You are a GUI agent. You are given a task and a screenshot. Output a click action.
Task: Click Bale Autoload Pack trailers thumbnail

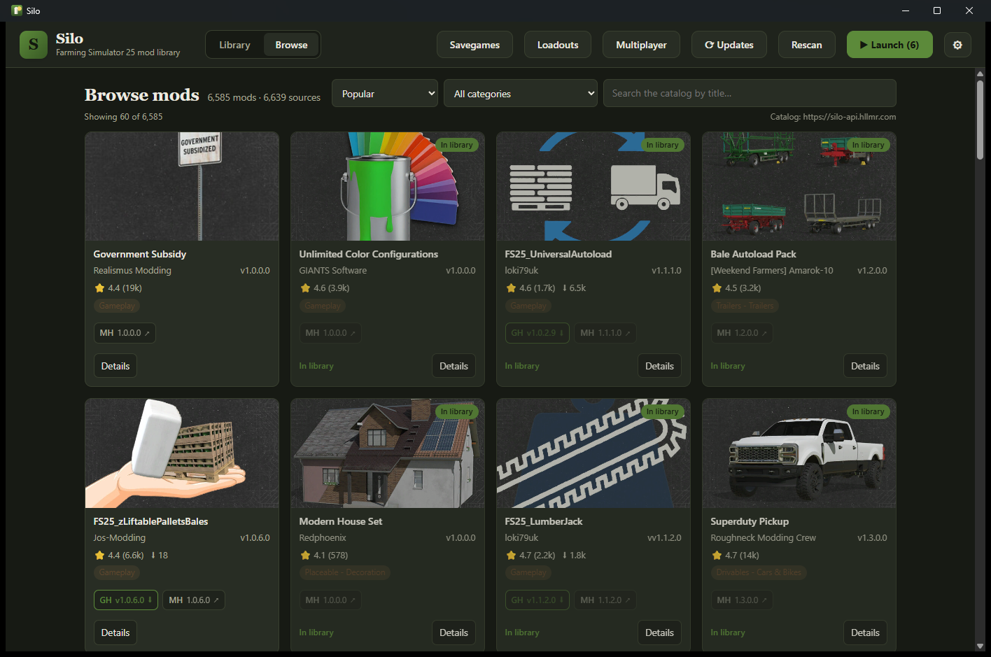tap(799, 186)
